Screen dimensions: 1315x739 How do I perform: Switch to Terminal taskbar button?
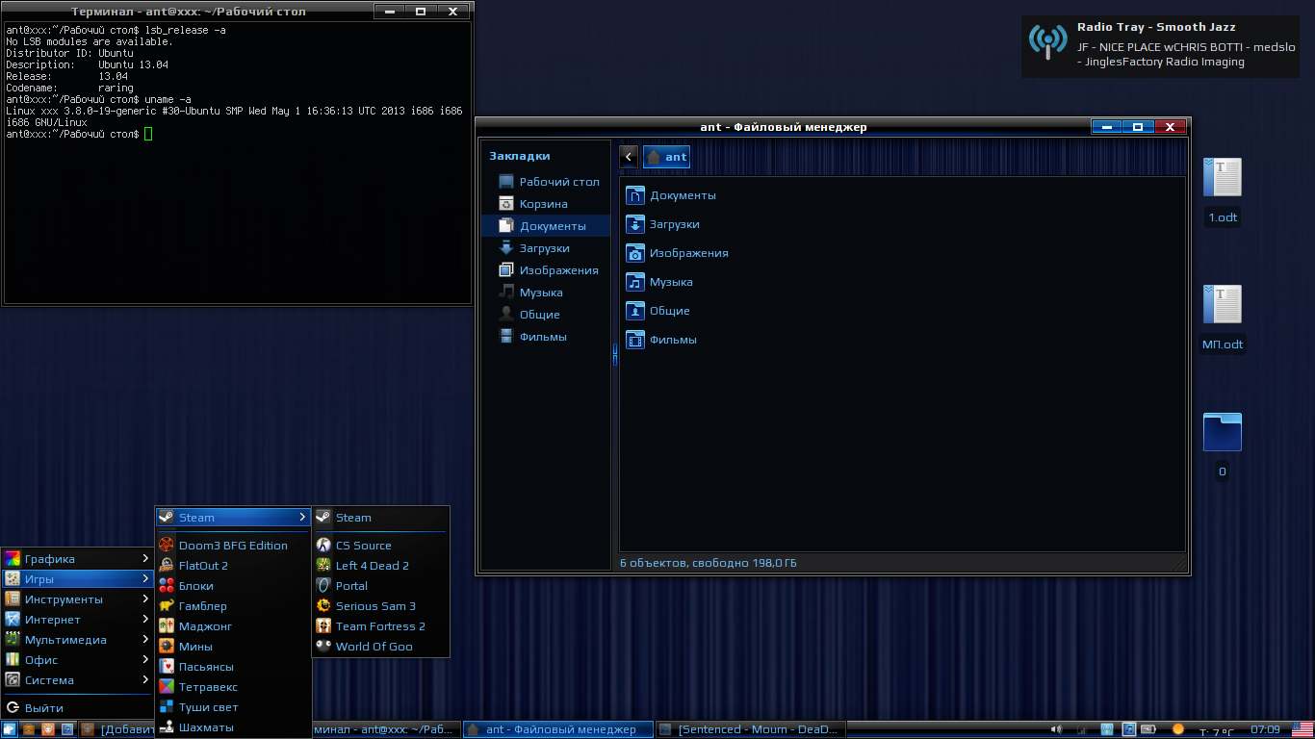pyautogui.click(x=385, y=729)
